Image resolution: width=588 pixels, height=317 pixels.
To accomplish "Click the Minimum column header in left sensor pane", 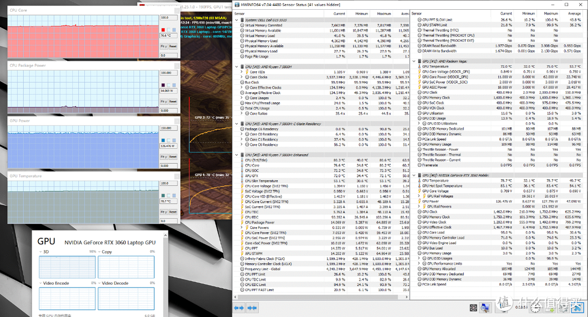I will click(362, 14).
